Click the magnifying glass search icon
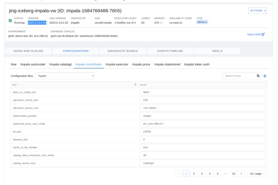278x185 pixels. click(258, 76)
